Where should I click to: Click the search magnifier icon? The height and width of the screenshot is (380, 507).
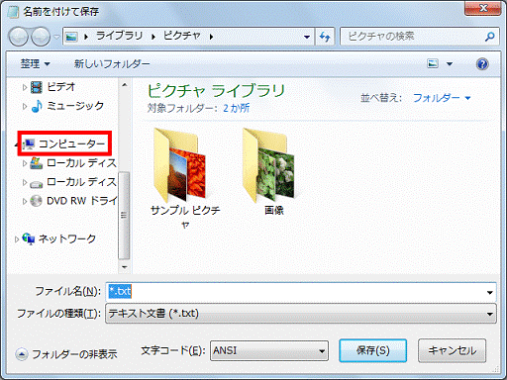(x=490, y=37)
